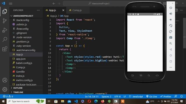Tap the phone's hardware home key
Screen dimensions: 186x104
coord(157,75)
